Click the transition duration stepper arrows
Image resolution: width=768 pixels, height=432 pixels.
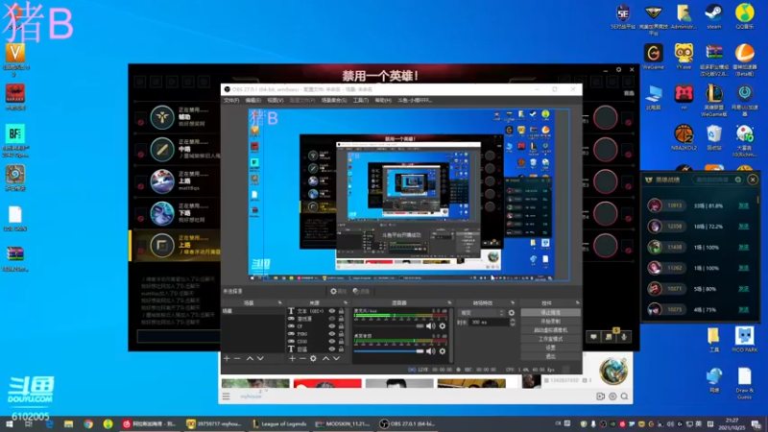513,323
